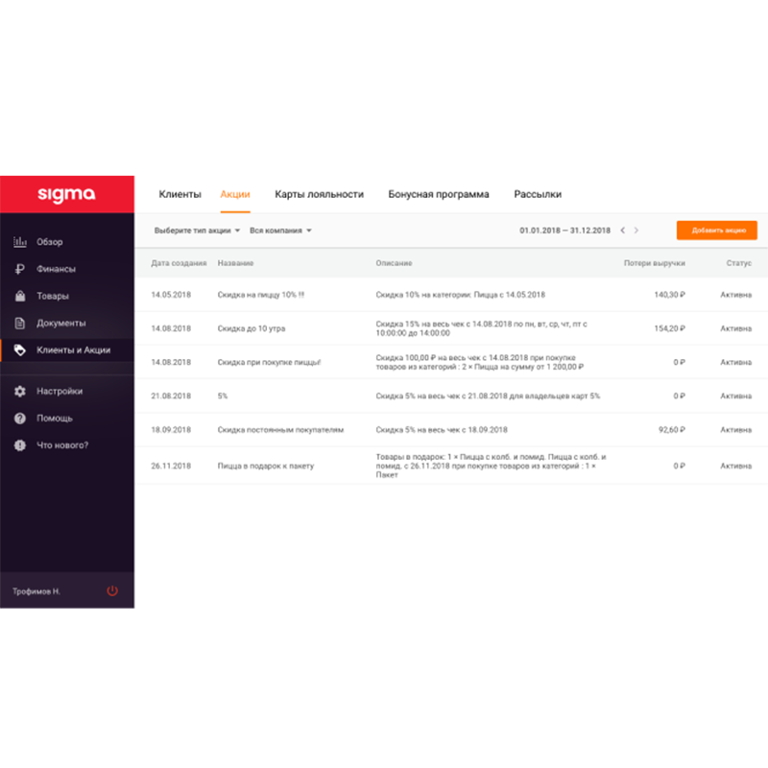Open the promotion named 5%
Screen dimensions: 768x768
coord(223,396)
